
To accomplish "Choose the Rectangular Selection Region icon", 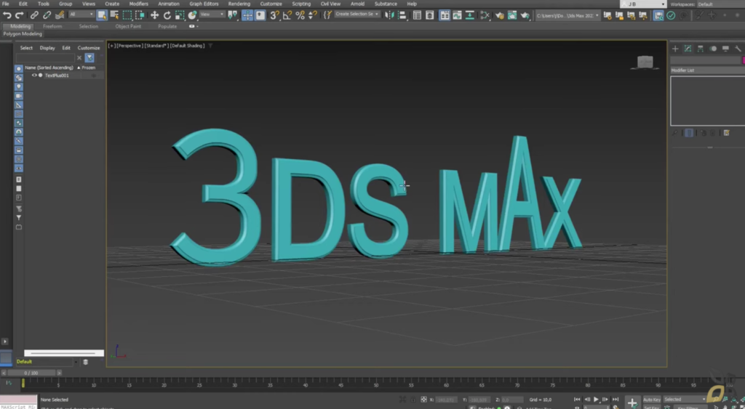I will (127, 15).
